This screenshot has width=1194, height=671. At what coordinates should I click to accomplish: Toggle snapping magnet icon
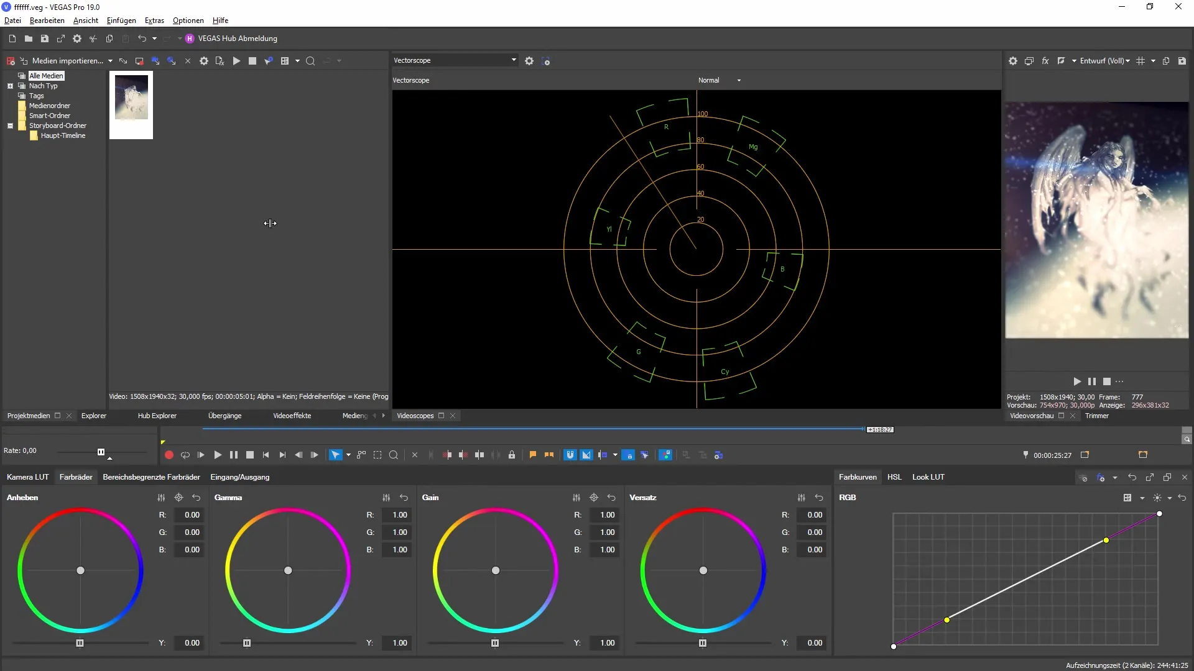click(570, 455)
